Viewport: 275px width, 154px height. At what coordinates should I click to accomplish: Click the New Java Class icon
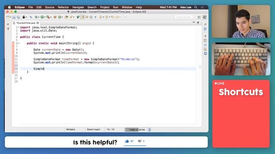(60, 17)
